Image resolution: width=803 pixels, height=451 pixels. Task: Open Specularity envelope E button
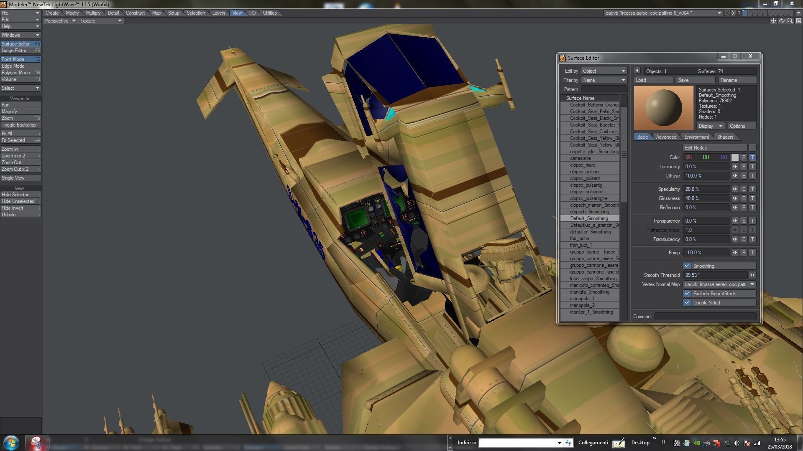(744, 189)
